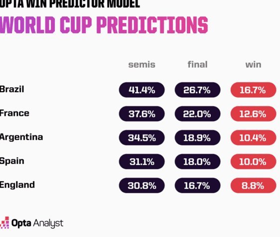Select the win column header

pyautogui.click(x=253, y=65)
